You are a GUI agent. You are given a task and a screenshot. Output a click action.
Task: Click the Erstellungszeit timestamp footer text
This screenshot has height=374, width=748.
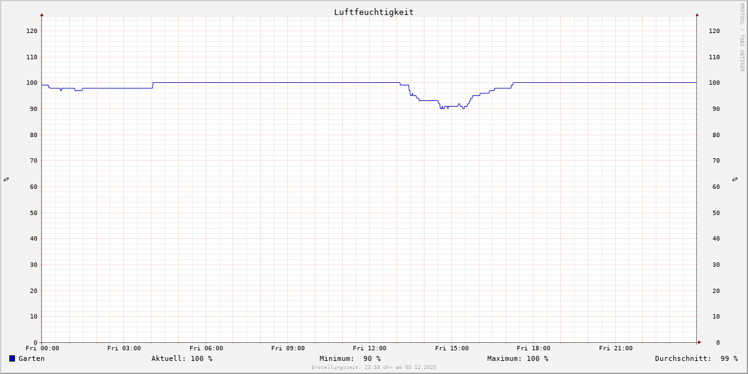(x=374, y=368)
